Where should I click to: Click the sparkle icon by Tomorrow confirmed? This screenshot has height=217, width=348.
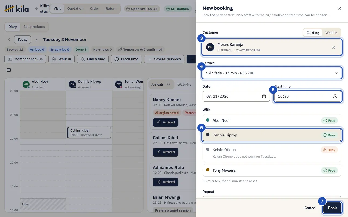[120, 50]
